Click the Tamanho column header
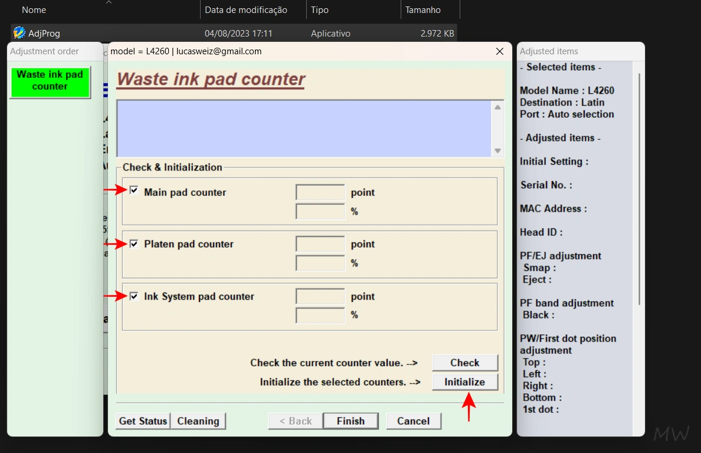The height and width of the screenshot is (453, 701). [422, 10]
